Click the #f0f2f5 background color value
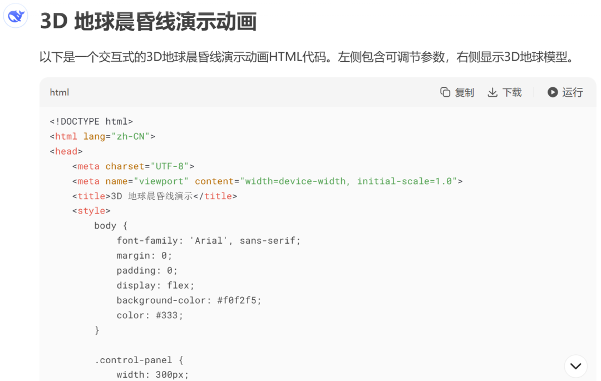The width and height of the screenshot is (601, 381). [x=239, y=300]
